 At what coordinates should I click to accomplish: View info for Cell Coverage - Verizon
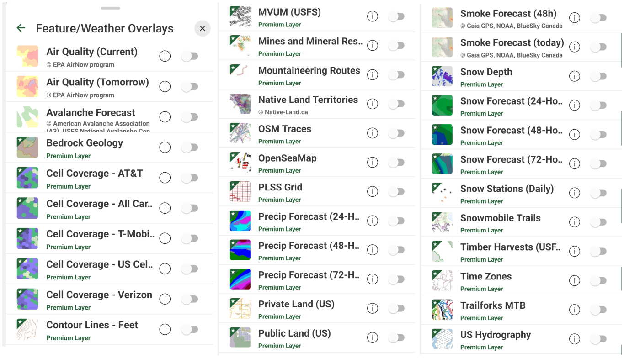pos(165,299)
